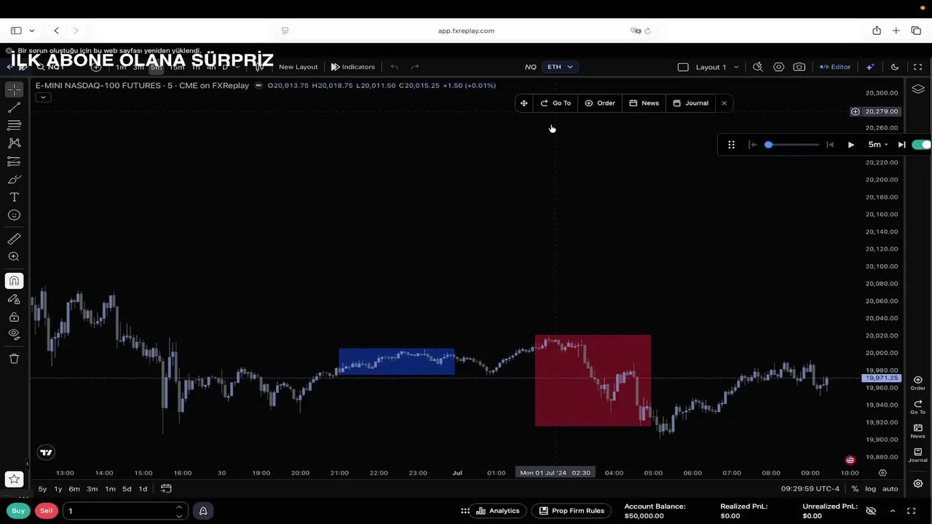This screenshot has height=524, width=932.
Task: Open the Editor code panel
Action: pos(835,67)
